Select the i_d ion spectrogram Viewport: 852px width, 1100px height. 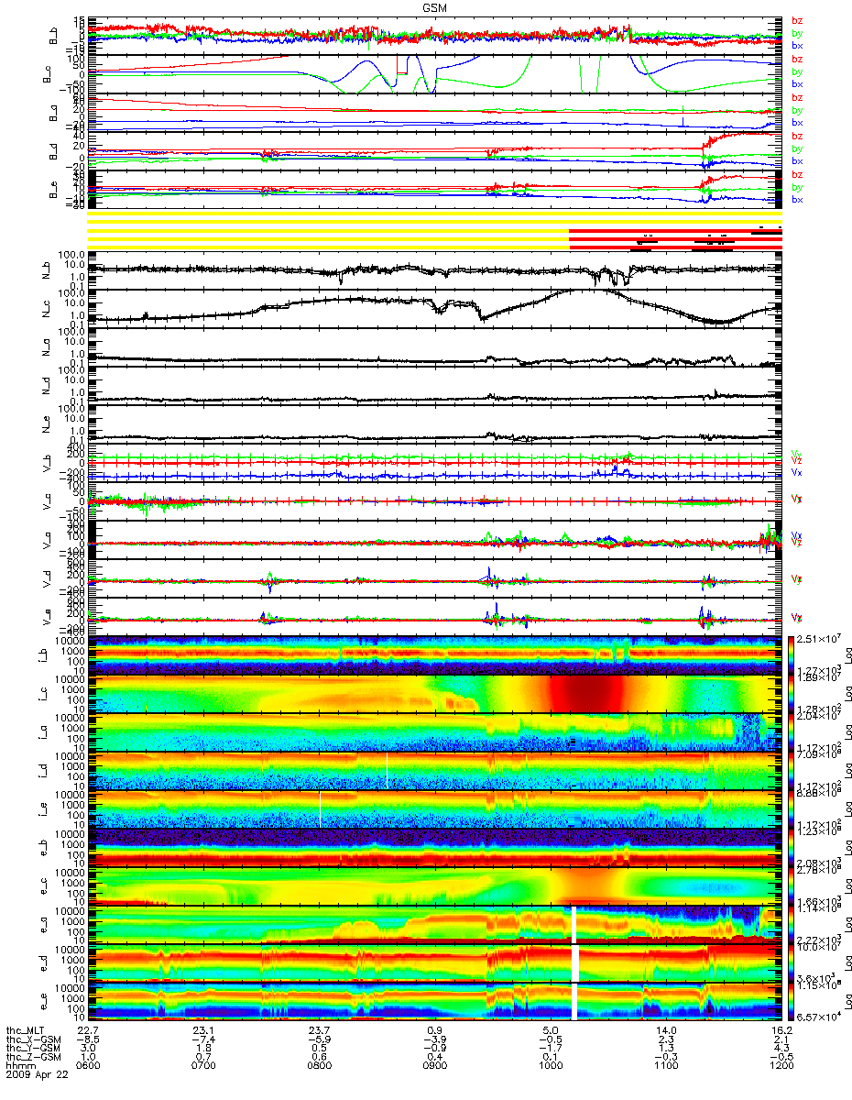[x=435, y=770]
